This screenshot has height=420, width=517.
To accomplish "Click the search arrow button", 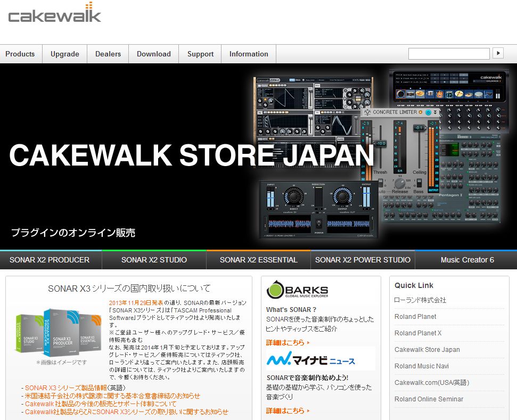I will (498, 53).
